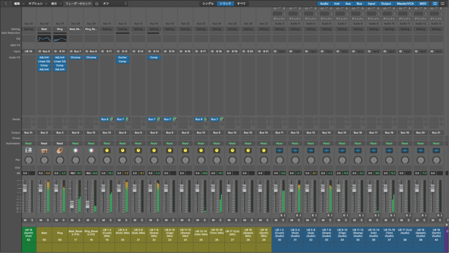The width and height of the screenshot is (449, 253).
Task: Enable record on UB 1-2 (Crush) Audio
Action: [281, 215]
